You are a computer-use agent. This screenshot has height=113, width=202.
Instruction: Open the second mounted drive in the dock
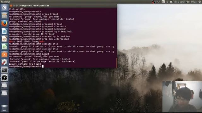[x=4, y=93]
